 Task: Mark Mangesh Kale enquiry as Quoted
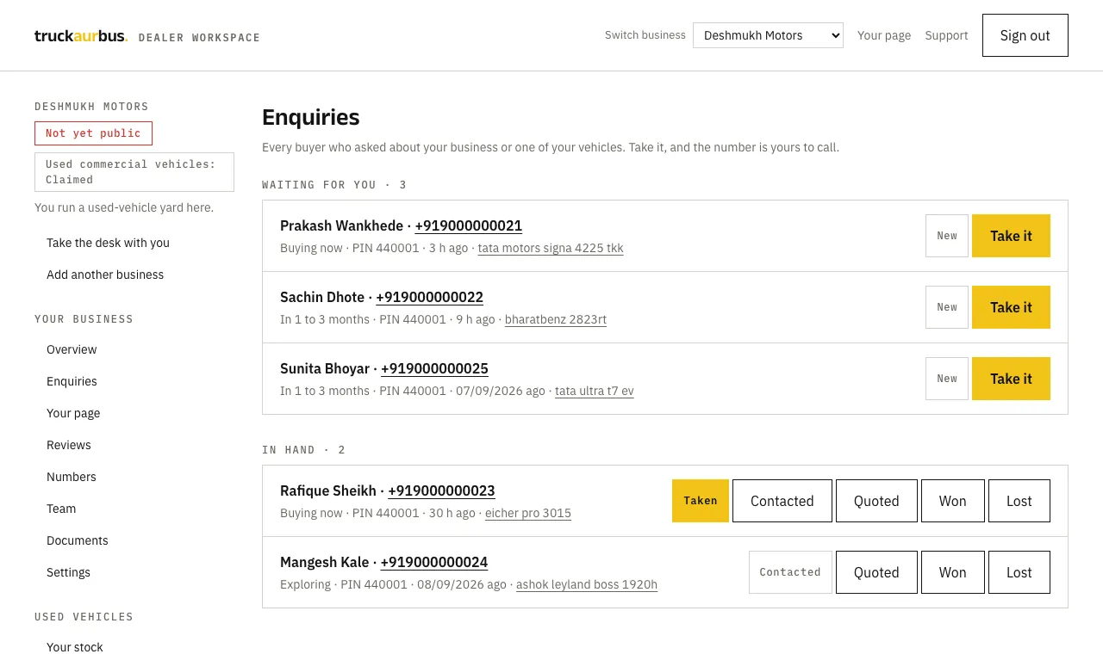[876, 572]
